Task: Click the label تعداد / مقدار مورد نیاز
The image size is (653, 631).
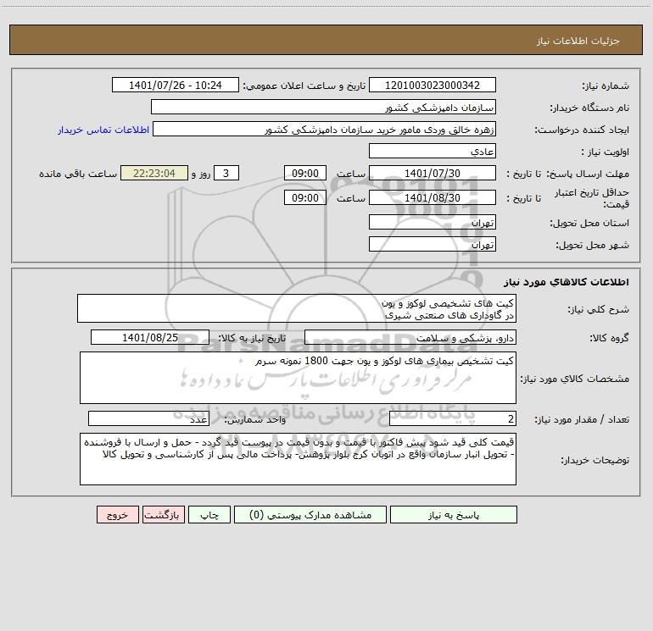Action: click(x=582, y=419)
